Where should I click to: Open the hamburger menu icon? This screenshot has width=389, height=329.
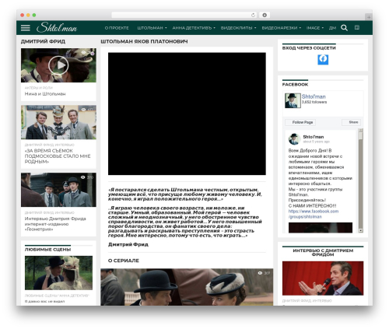tap(26, 28)
